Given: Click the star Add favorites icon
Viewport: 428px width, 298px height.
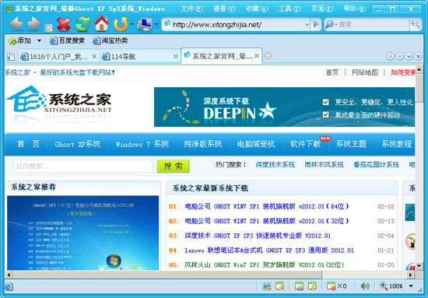Looking at the screenshot, I should (12, 41).
